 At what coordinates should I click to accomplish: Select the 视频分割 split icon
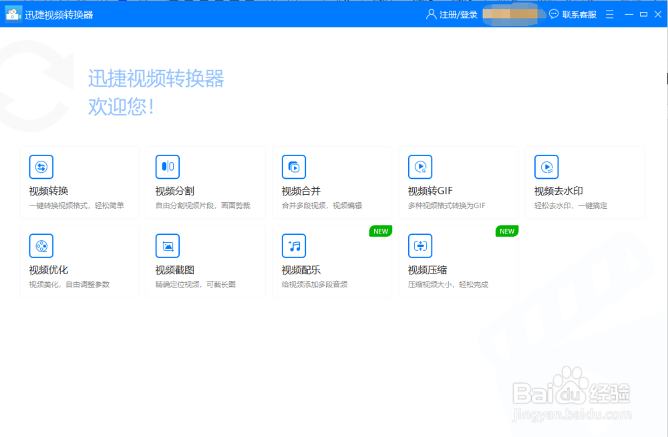point(168,167)
